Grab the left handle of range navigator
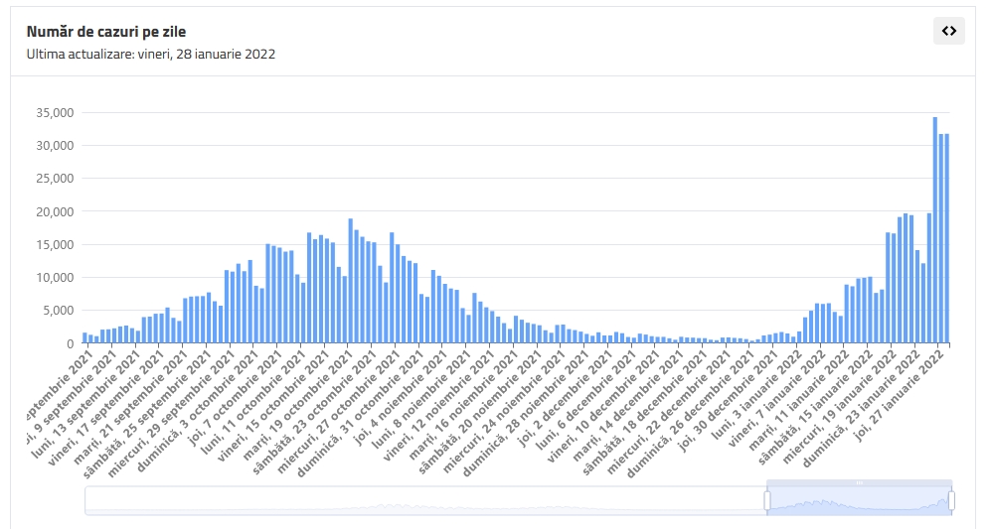 coord(766,501)
